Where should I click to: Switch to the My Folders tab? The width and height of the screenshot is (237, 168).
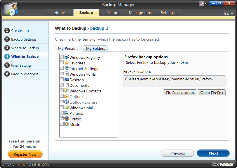pyautogui.click(x=95, y=48)
